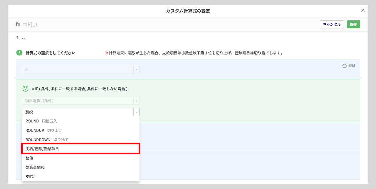Select ROUNDDOWN 切り捨て from the list
This screenshot has height=189, width=376.
tap(80, 139)
